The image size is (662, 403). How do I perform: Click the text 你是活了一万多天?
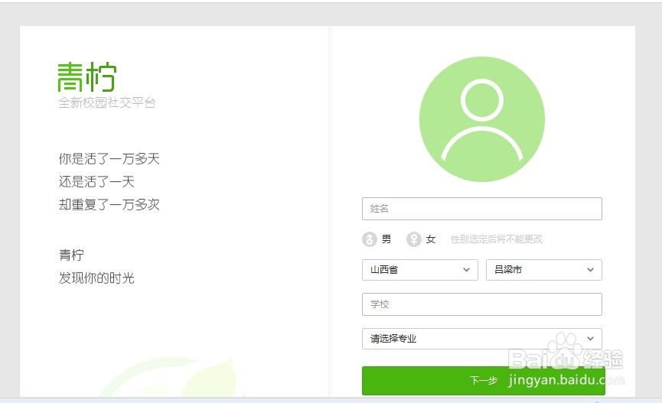click(109, 158)
